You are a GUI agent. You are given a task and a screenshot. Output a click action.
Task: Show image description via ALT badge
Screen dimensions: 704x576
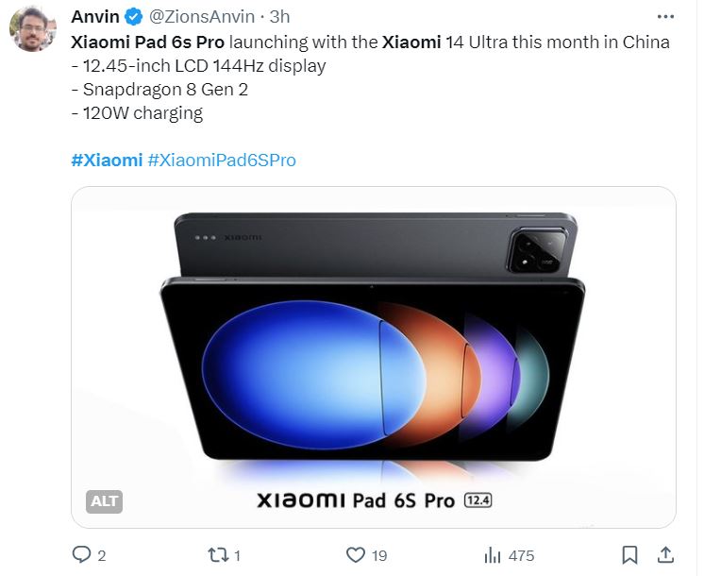(104, 501)
